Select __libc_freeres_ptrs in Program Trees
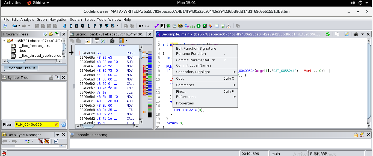This screenshot has width=373, height=156. tap(34, 46)
